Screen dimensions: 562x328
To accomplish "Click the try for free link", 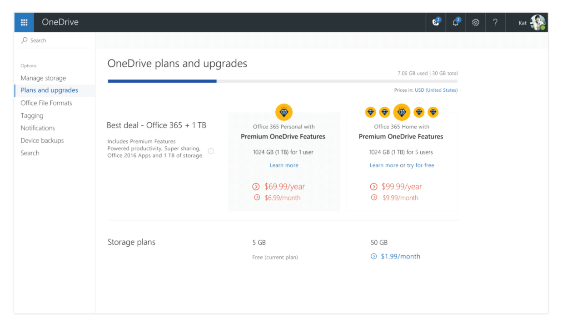I will pyautogui.click(x=421, y=165).
